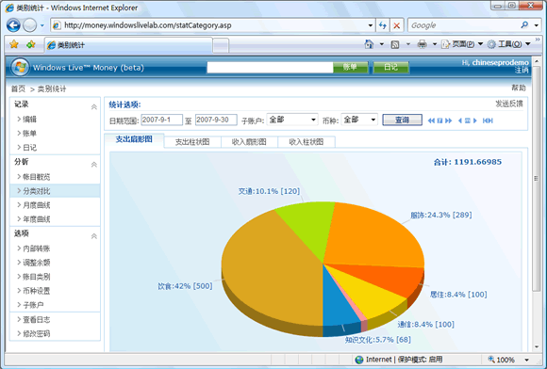Switch to the 支出柱状图 tab

[x=192, y=142]
